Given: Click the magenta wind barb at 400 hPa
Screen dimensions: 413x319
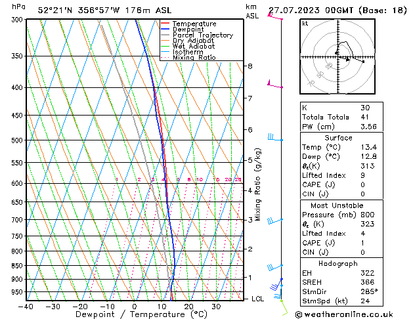Looking at the screenshot, I should coord(275,85).
